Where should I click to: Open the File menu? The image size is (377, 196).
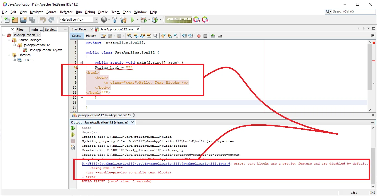click(4, 12)
